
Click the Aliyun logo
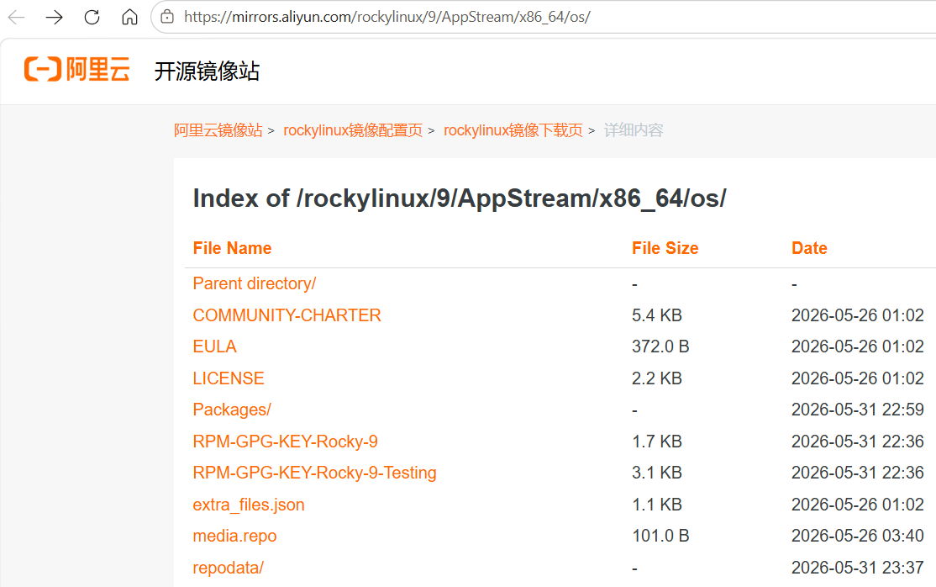pyautogui.click(x=77, y=69)
